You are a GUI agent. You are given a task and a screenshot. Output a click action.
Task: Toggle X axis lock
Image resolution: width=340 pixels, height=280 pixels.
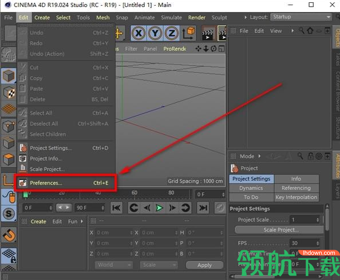[139, 33]
